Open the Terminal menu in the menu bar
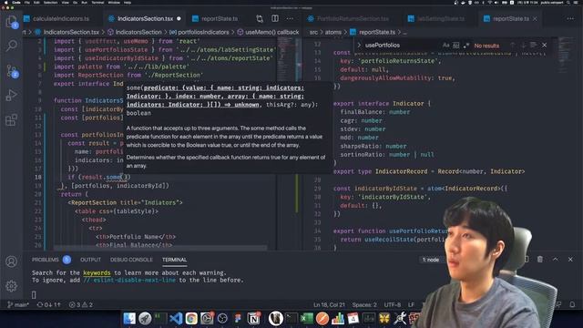Viewport: 583px width, 328px height. 97,2
